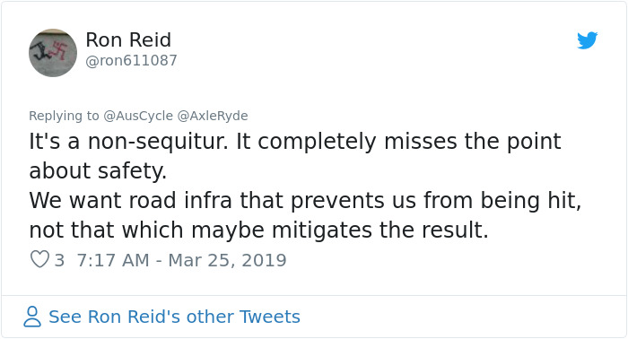Click the @ron611087 handle
This screenshot has height=339, width=628.
[131, 60]
